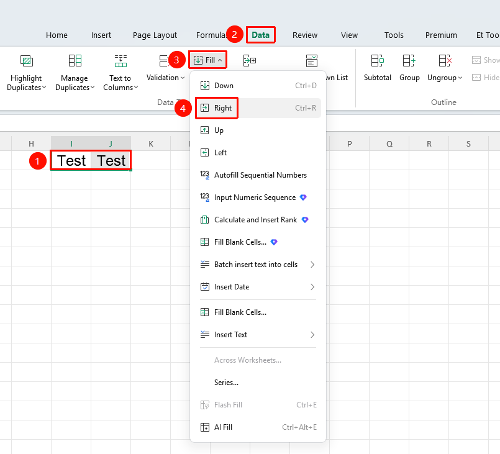Click the Manage Duplicates icon
This screenshot has height=454, width=500.
point(75,61)
